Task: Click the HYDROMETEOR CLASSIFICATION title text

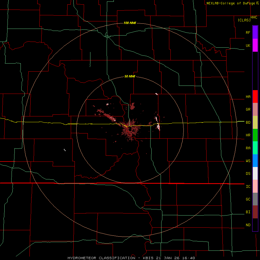Action: click(x=101, y=258)
